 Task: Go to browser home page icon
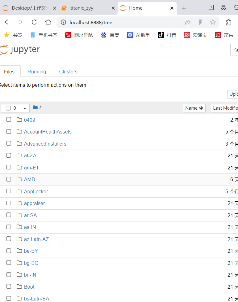click(48, 22)
